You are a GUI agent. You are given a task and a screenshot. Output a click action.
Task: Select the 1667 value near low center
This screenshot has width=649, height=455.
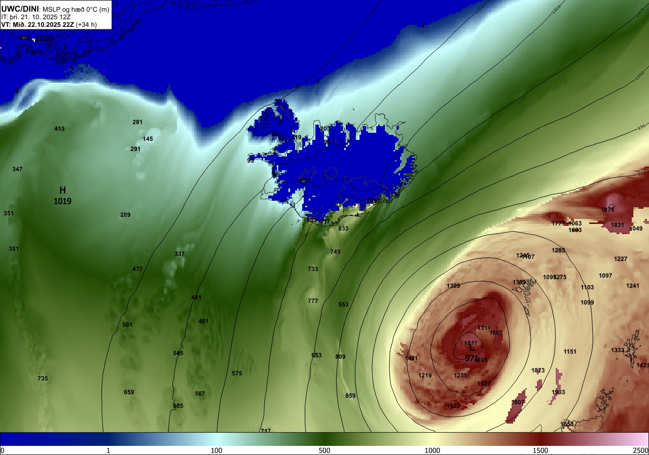coord(496,333)
